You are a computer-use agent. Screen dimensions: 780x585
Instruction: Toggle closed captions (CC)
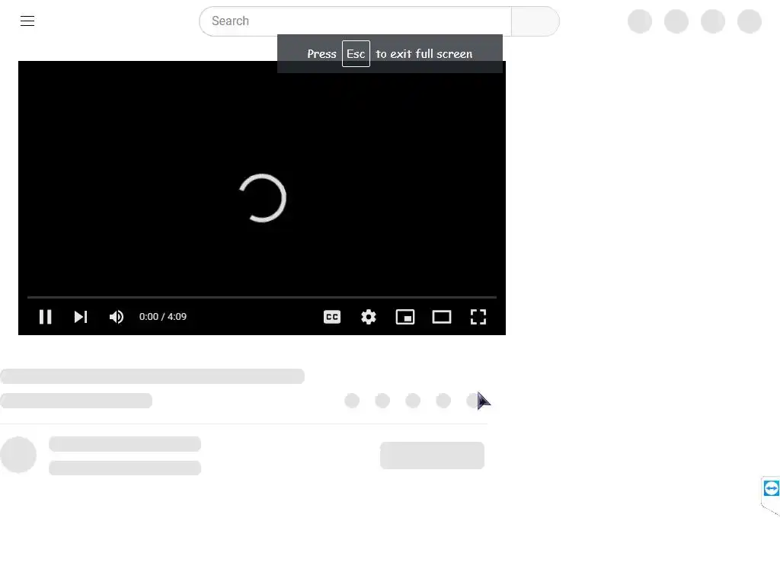(332, 317)
